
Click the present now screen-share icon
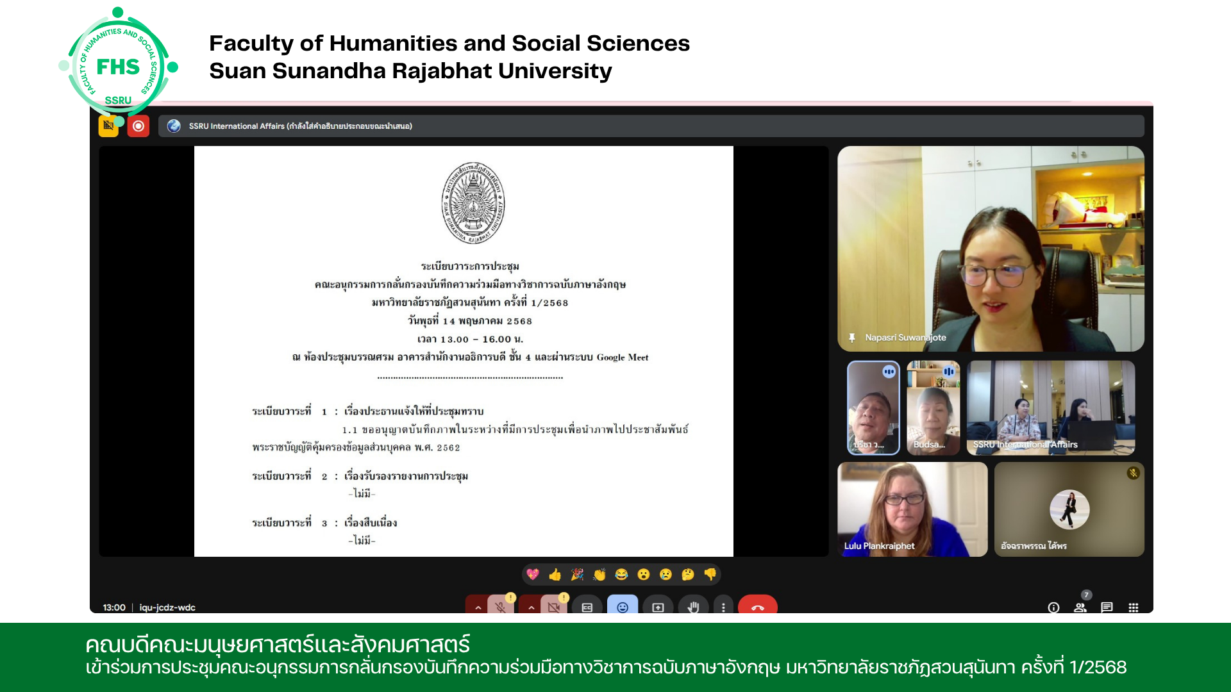pos(658,607)
